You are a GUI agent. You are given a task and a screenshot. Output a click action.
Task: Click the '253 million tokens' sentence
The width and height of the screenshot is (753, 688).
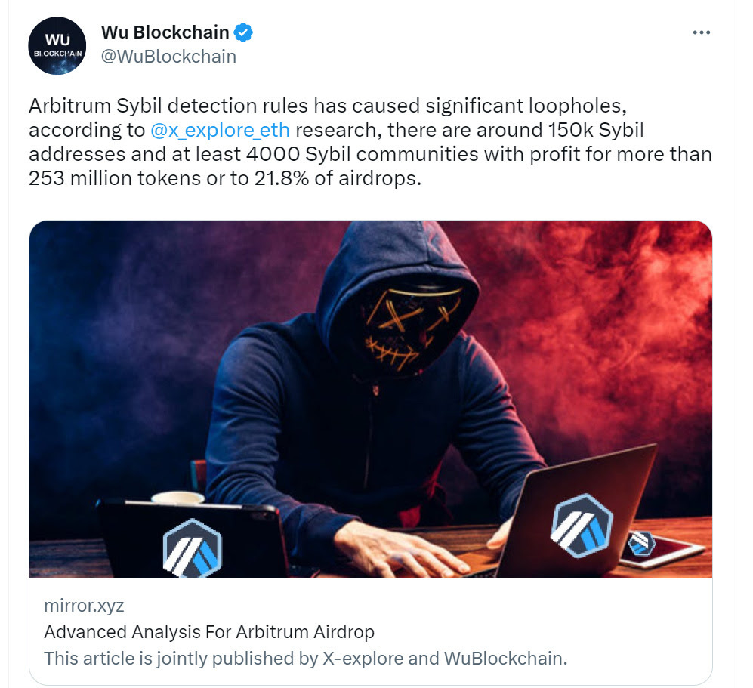(225, 178)
